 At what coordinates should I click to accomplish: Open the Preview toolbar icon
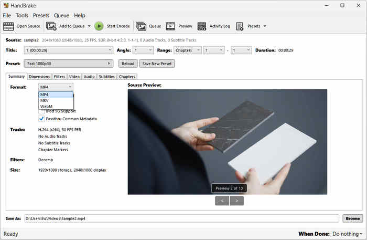tap(170, 26)
